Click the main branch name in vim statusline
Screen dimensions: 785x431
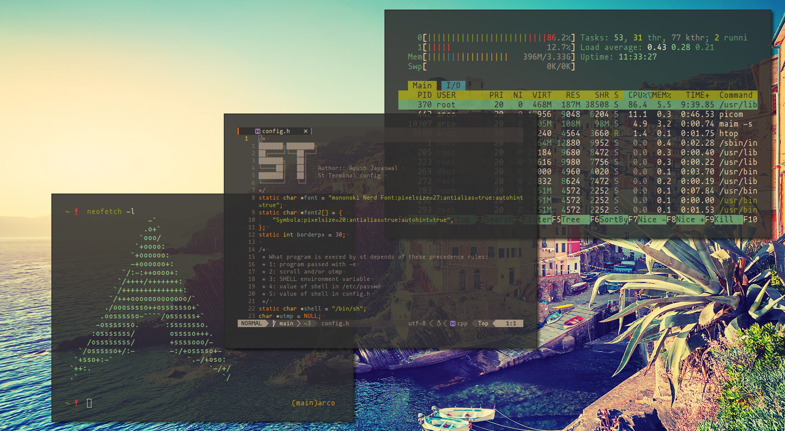pyautogui.click(x=286, y=323)
